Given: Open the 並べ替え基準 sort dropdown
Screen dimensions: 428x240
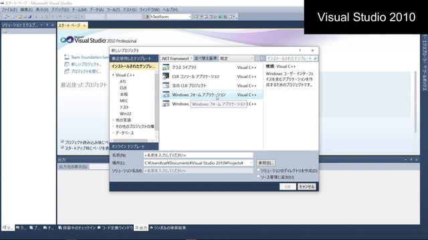Looking at the screenshot, I should click(x=236, y=59).
